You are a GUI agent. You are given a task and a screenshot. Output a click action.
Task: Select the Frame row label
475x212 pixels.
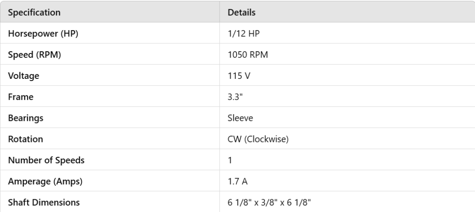pos(21,97)
